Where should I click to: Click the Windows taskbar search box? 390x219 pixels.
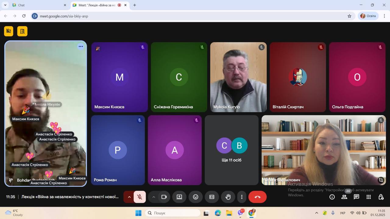click(173, 213)
